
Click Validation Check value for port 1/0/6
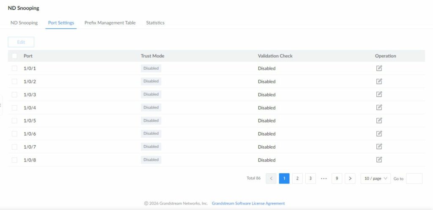[267, 134]
